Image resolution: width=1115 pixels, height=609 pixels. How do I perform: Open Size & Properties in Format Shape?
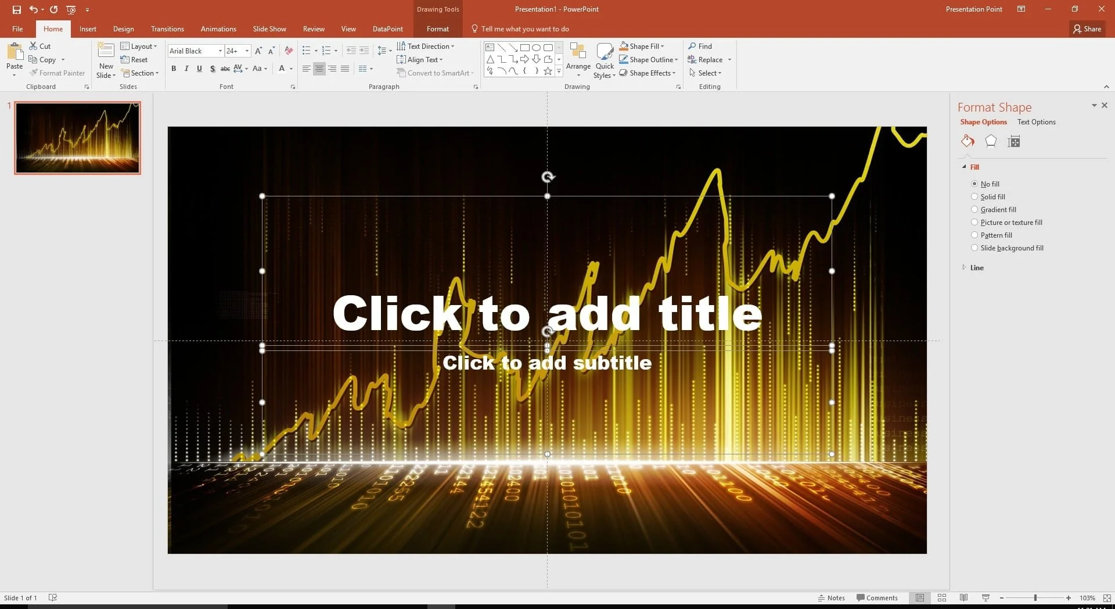pos(1013,141)
